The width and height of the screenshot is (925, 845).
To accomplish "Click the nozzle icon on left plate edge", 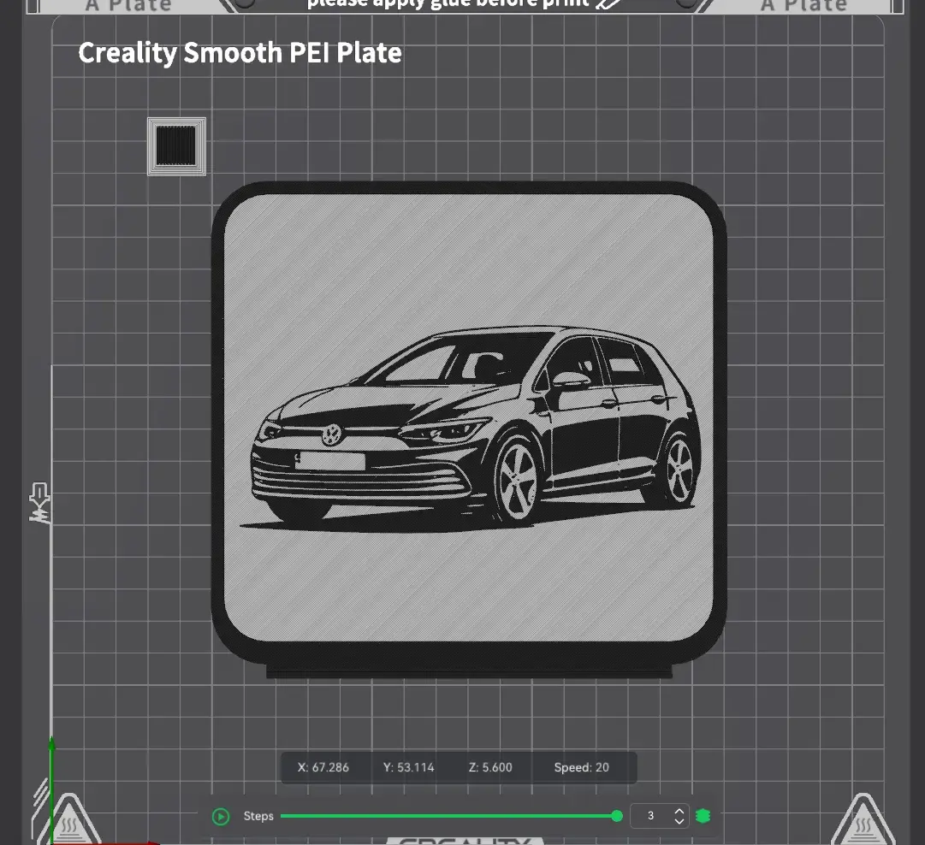I will 39,502.
